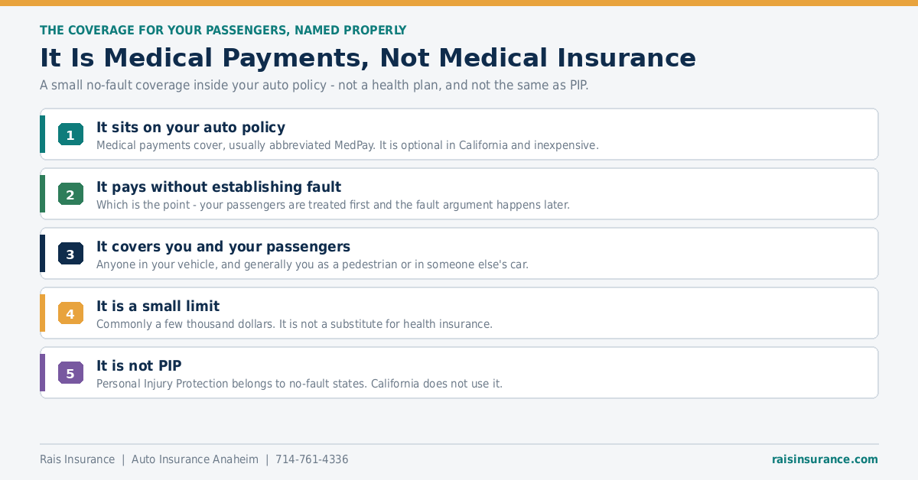Click the orange number 4 badge
This screenshot has width=918, height=480.
tap(70, 313)
